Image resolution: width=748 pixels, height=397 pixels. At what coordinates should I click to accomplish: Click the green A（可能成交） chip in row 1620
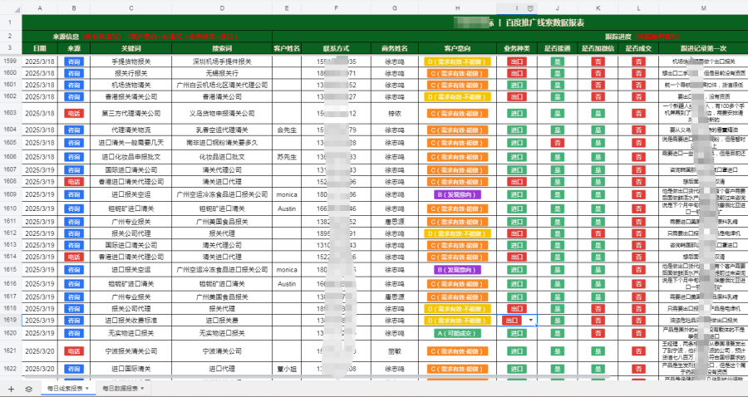[458, 332]
